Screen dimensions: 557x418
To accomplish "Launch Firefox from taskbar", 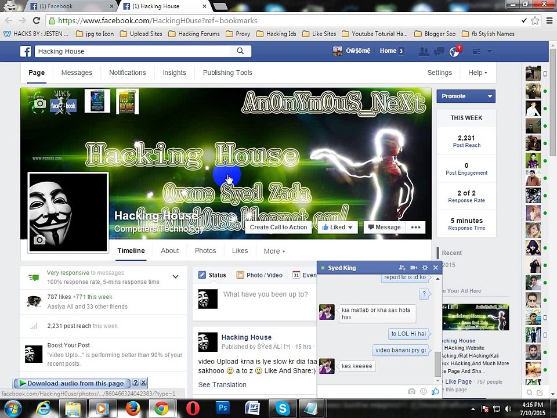I will pos(132,408).
